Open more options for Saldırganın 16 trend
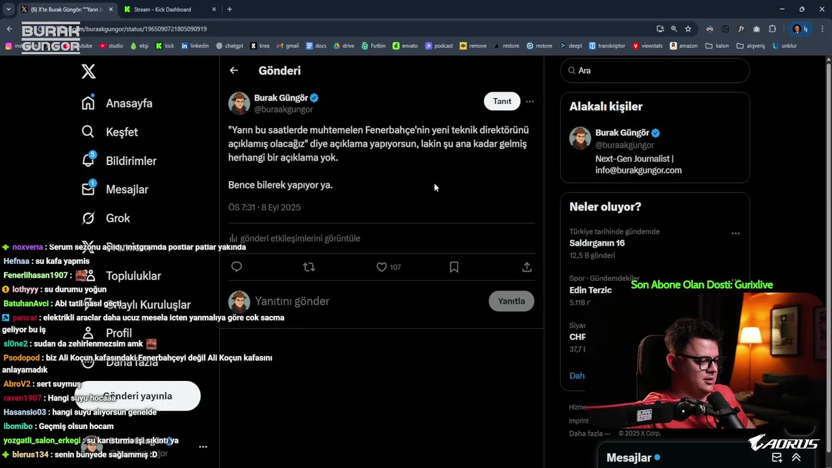 coord(735,233)
